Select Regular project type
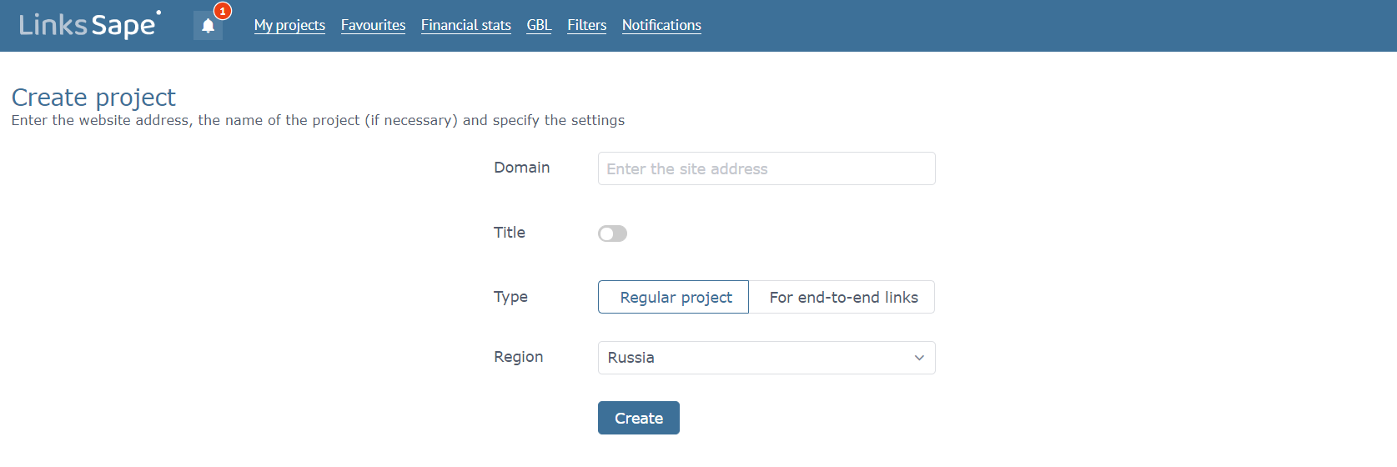Image resolution: width=1397 pixels, height=467 pixels. click(674, 297)
